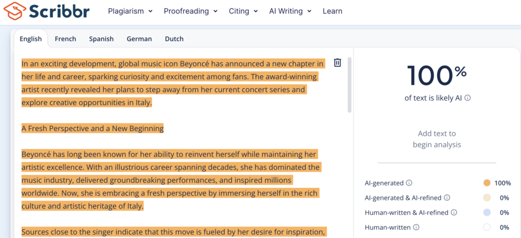Viewport: 521px width, 238px height.
Task: Select the English language tab
Action: tap(31, 39)
